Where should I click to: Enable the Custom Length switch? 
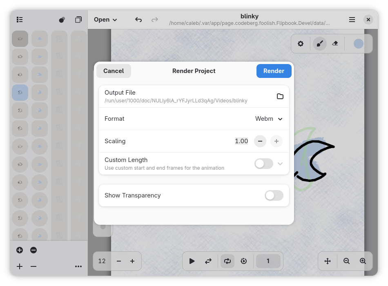point(264,164)
